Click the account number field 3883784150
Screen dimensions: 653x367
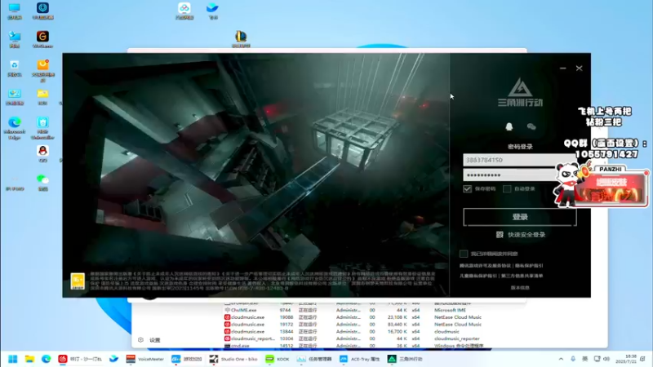point(519,160)
